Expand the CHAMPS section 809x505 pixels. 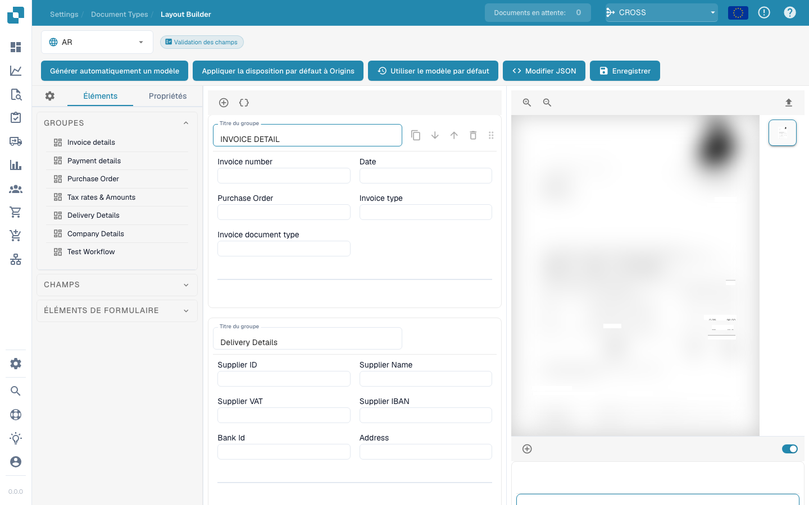click(x=186, y=285)
